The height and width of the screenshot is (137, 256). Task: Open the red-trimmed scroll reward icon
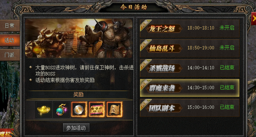(97, 109)
